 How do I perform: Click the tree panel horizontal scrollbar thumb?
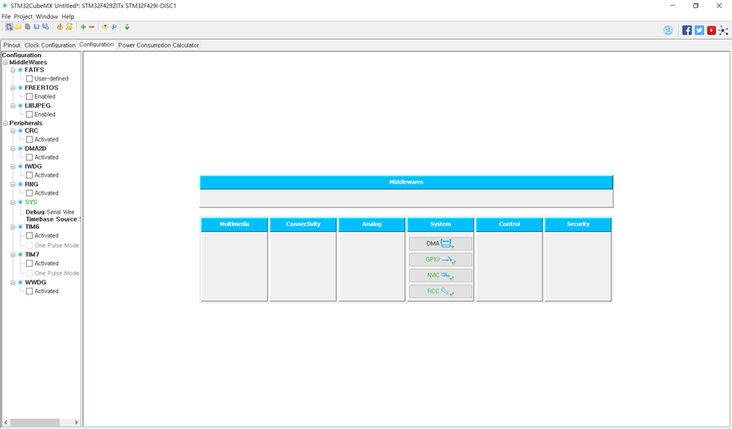tap(34, 423)
